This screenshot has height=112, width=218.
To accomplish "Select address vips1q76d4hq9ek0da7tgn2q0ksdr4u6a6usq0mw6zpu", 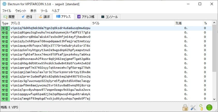I will [x=50, y=28].
